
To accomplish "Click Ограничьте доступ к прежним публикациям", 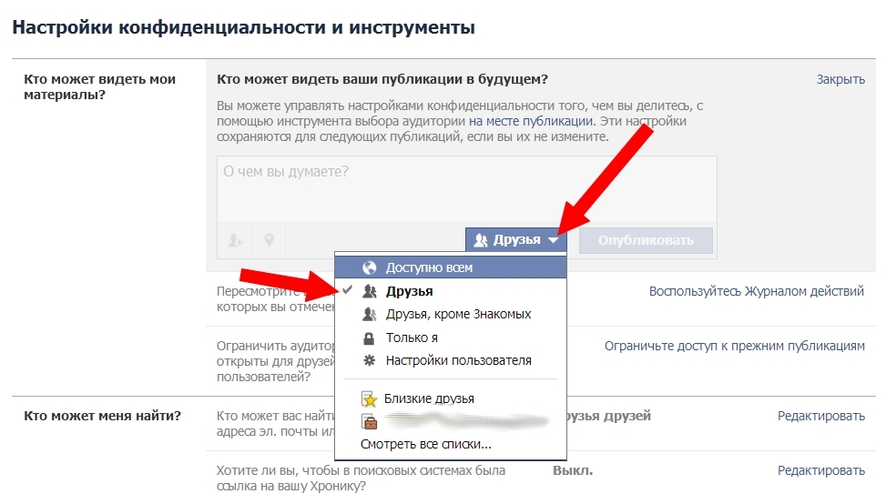I will [734, 346].
